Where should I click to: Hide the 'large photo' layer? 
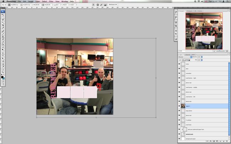pos(179,111)
